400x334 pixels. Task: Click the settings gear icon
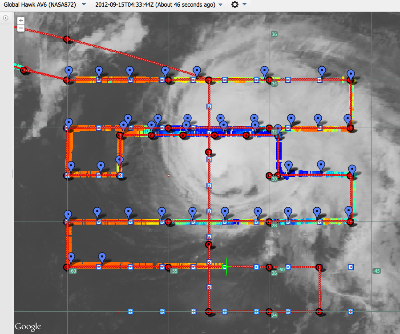pos(234,5)
